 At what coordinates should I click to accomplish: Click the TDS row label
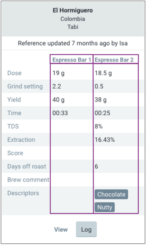(x=13, y=126)
